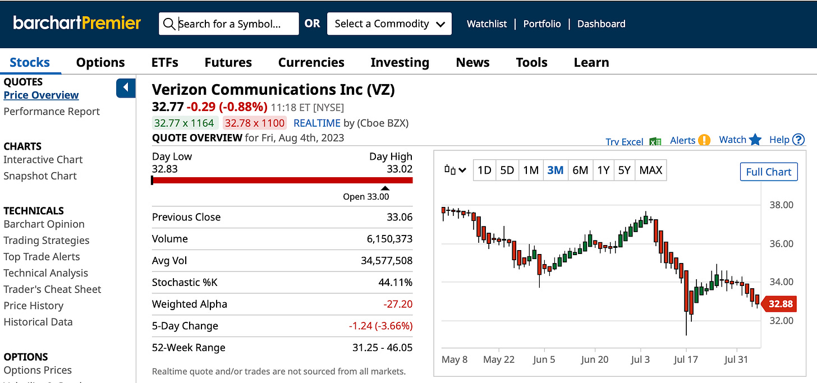Open the Stocks tab

click(x=30, y=62)
